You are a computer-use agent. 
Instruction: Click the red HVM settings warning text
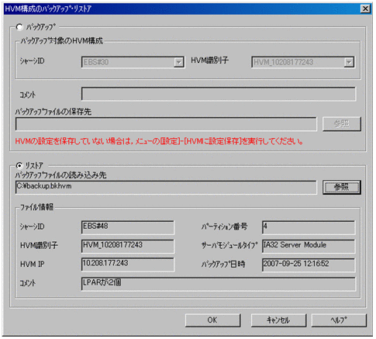tap(159, 141)
